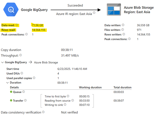Click info icon beside Rows written
The height and width of the screenshot is (117, 156).
tap(124, 34)
